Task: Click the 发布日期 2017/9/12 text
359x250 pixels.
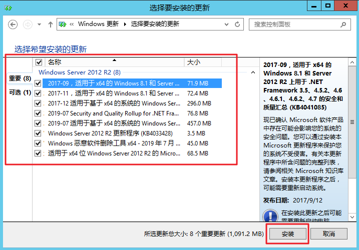Action: 293,200
